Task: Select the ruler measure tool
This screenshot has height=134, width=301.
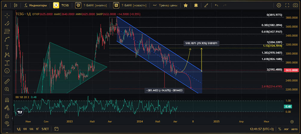Action: pyautogui.click(x=7, y=81)
